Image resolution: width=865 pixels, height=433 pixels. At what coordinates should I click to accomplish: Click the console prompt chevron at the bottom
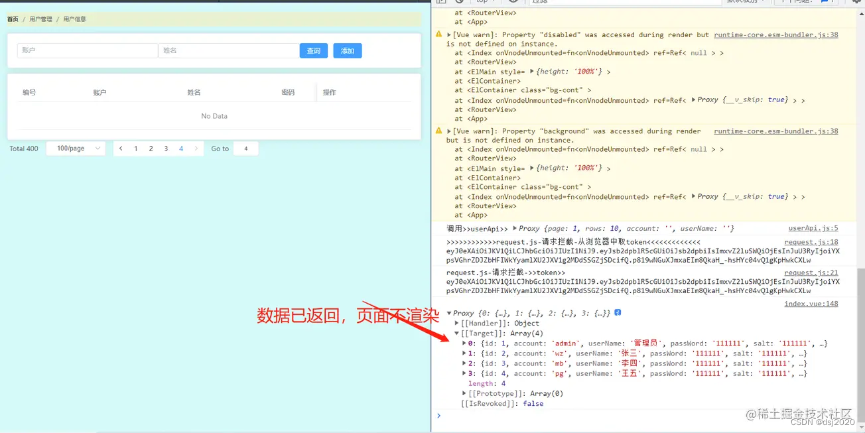point(438,416)
